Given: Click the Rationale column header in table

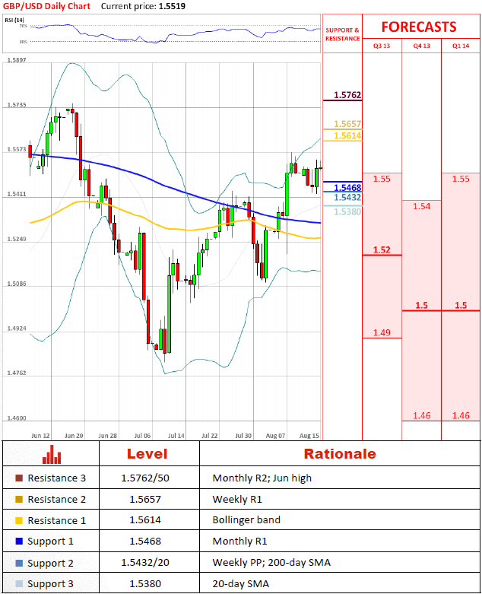Looking at the screenshot, I should pyautogui.click(x=340, y=454).
